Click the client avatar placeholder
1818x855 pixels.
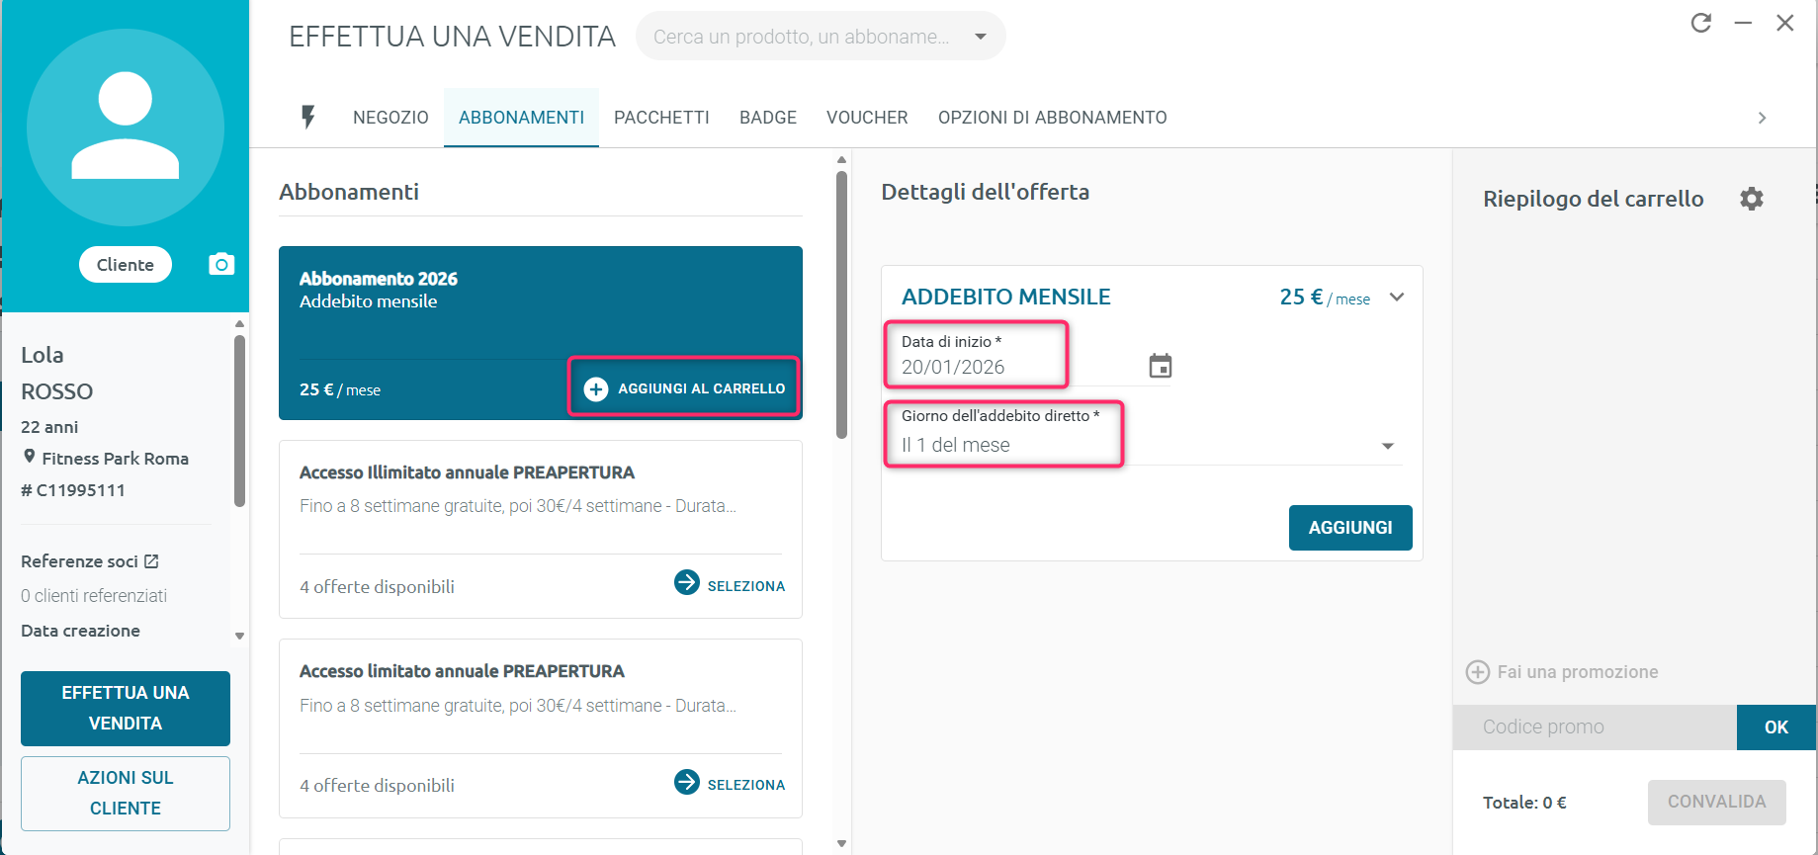click(x=126, y=128)
